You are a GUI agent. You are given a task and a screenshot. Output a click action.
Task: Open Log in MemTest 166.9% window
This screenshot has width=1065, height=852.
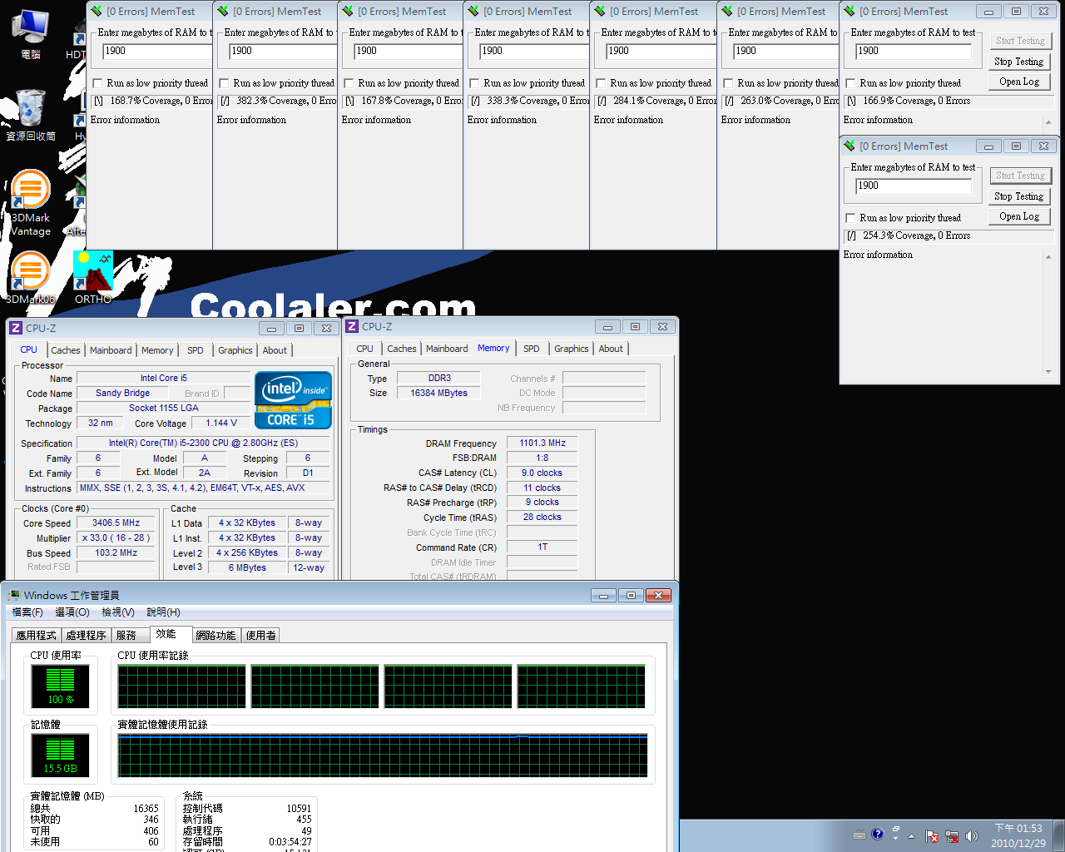click(1019, 82)
